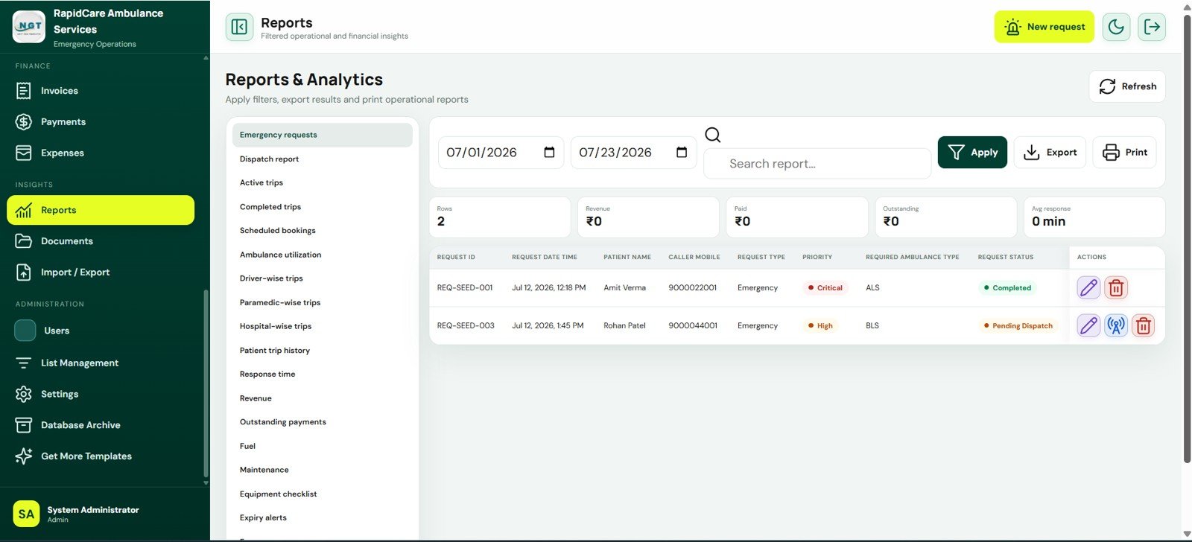Open the Expiry alerts report
The height and width of the screenshot is (542, 1192).
click(x=322, y=518)
